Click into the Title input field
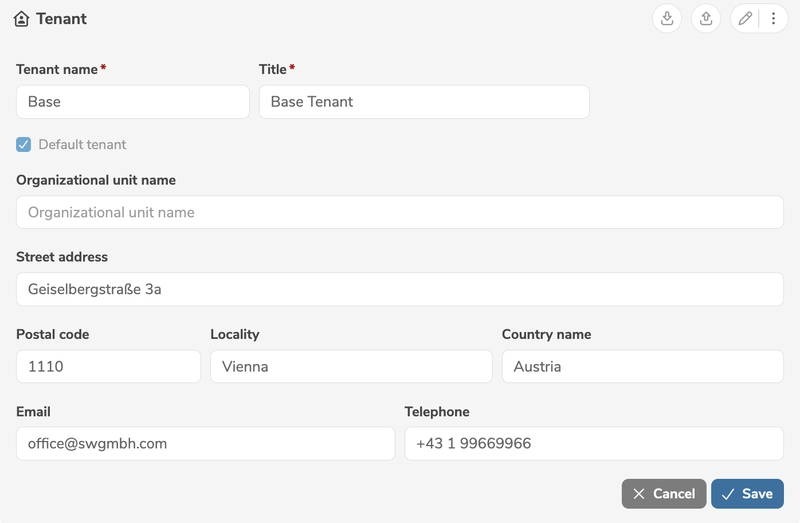The image size is (800, 523). point(423,102)
